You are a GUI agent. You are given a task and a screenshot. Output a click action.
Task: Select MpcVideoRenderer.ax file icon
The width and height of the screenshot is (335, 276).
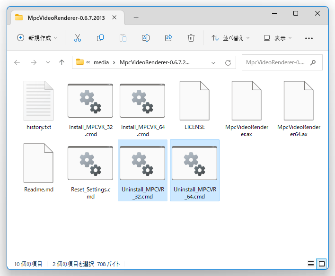(247, 101)
